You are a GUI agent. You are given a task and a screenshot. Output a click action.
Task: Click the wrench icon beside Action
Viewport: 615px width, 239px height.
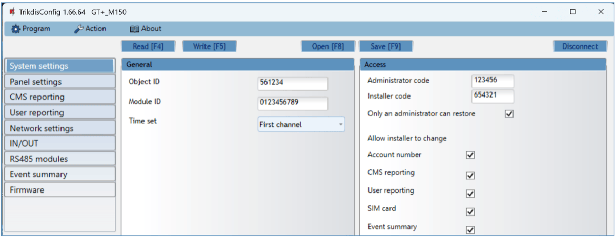pyautogui.click(x=79, y=29)
